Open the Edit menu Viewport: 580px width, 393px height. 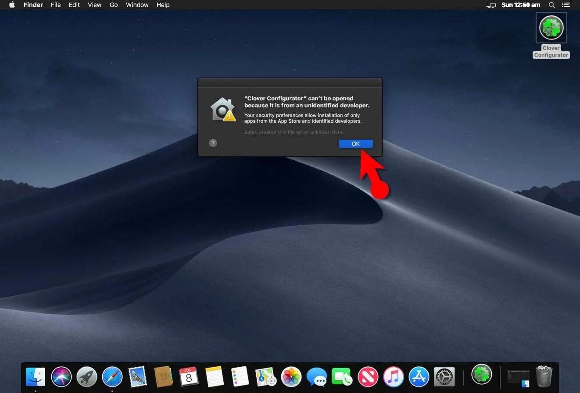pos(74,5)
